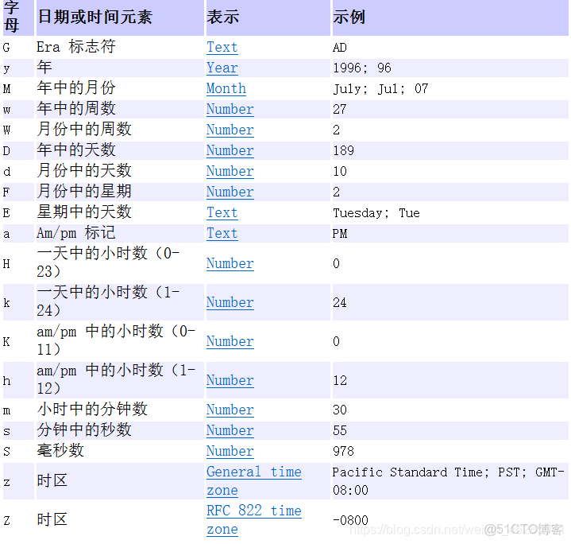Select the example 1996; 96

pos(362,68)
